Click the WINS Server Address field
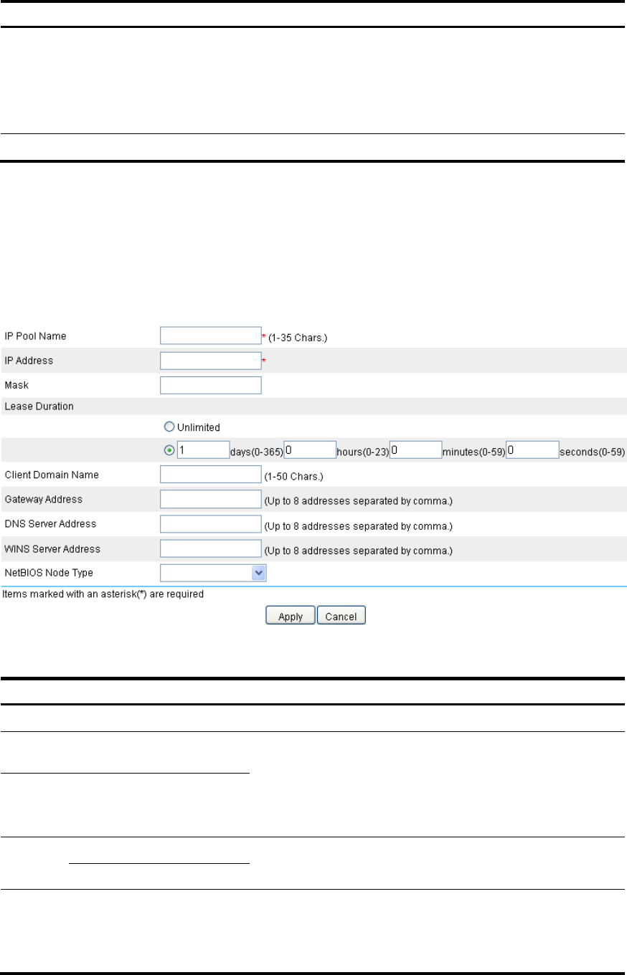 point(210,549)
